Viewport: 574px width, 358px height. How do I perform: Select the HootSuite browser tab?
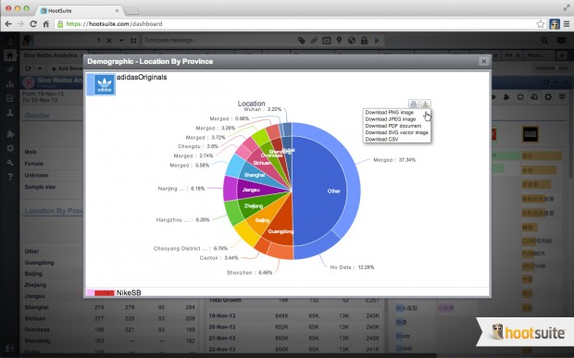[80, 10]
